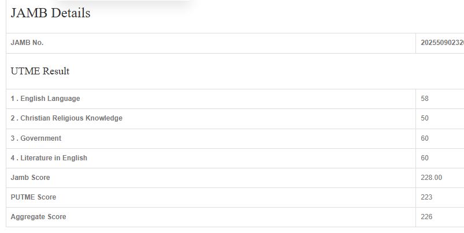Click the Jamb Score value 228.00
Image resolution: width=464 pixels, height=233 pixels.
(431, 178)
